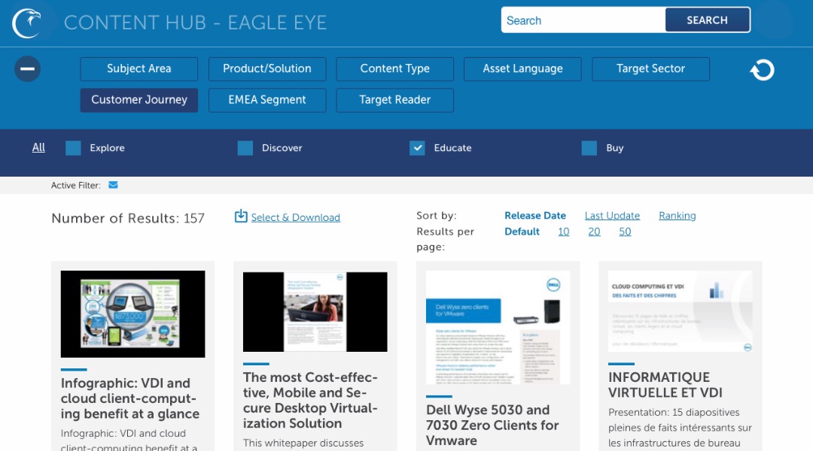Open title 'Infographic: VDI and cloud client-computing benefit'
Screen dimensions: 813x451
click(130, 398)
